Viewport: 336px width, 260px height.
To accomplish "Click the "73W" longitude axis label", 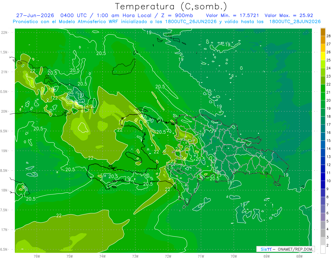I will [x=135, y=256].
